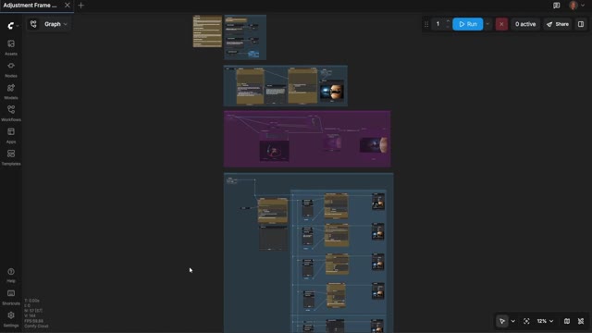Close the Adjustment Frame workflow tab
Screen dimensions: 592x333
click(68, 6)
